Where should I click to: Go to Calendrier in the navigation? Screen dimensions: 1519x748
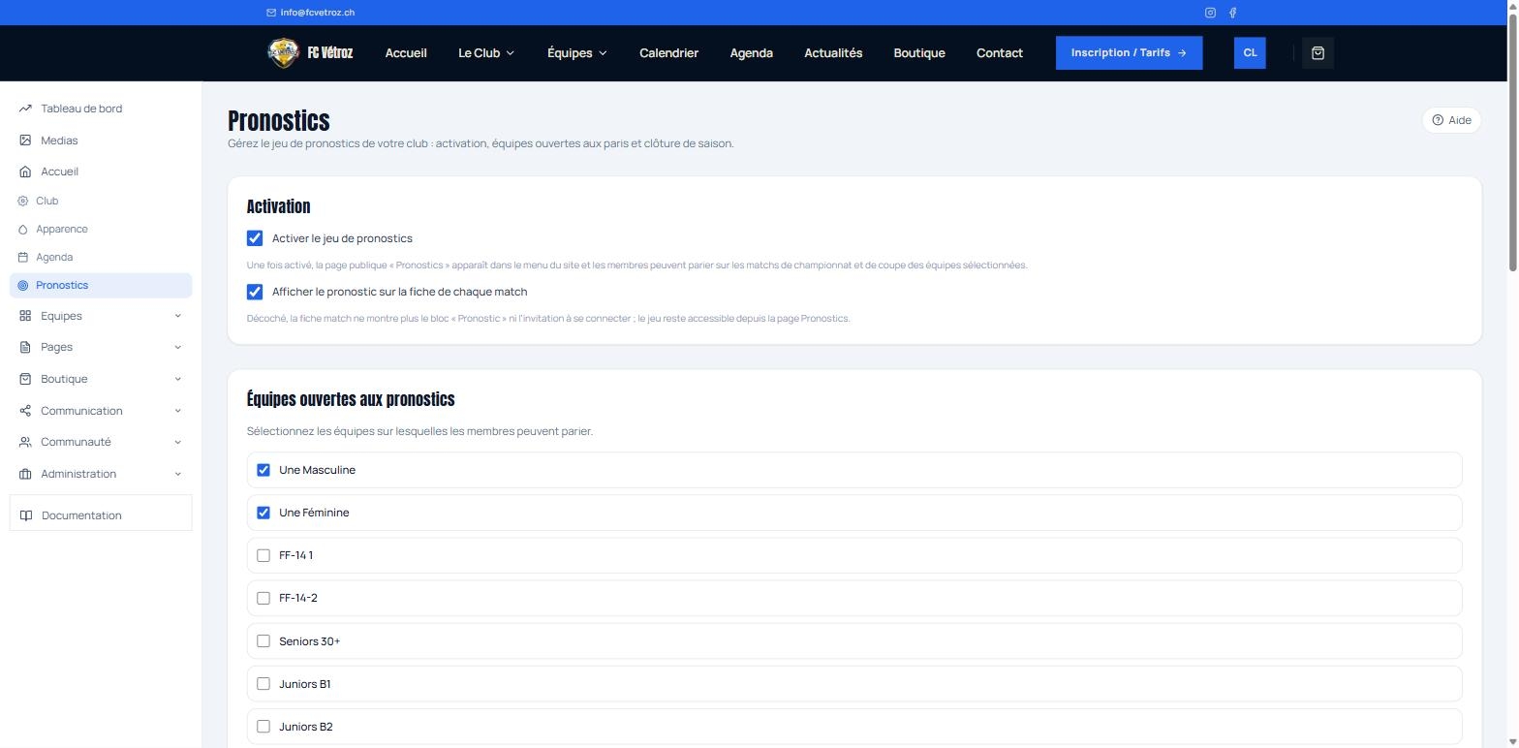click(x=668, y=53)
